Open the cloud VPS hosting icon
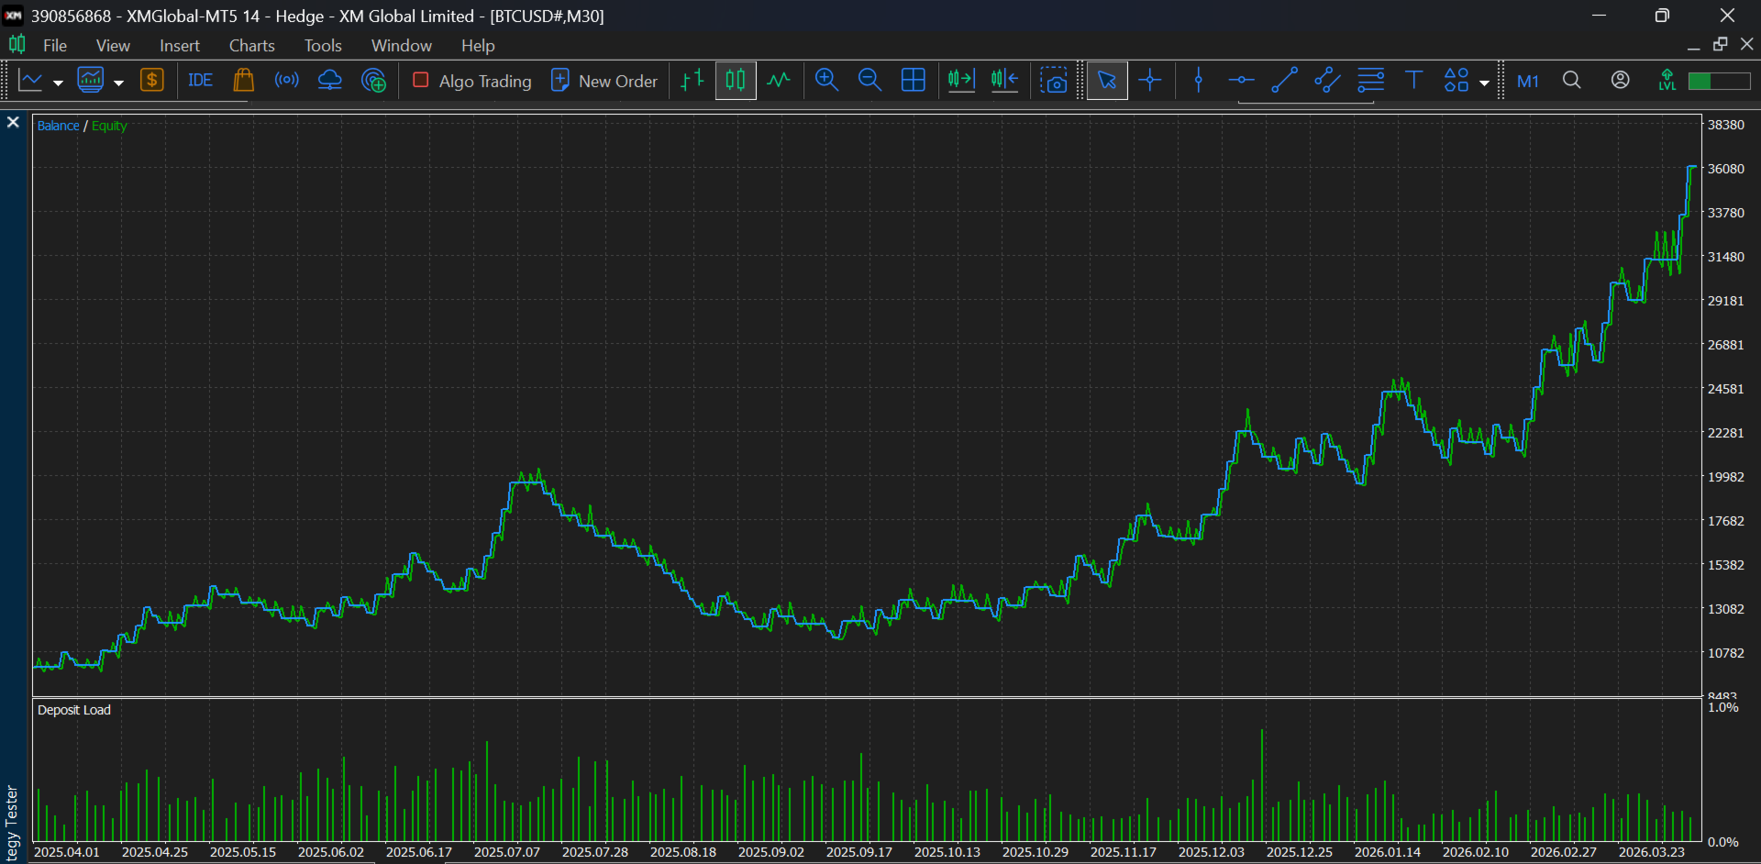The image size is (1761, 864). (330, 81)
